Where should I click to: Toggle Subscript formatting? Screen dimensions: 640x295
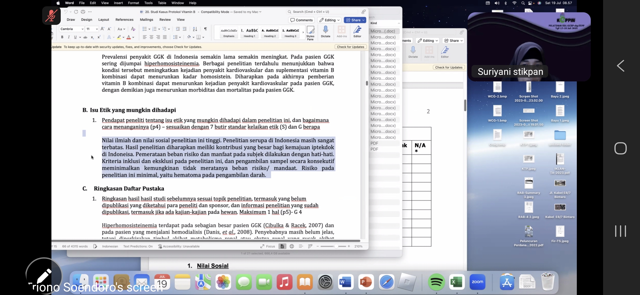[92, 37]
